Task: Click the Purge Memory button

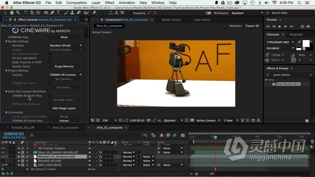Action: tap(64, 67)
